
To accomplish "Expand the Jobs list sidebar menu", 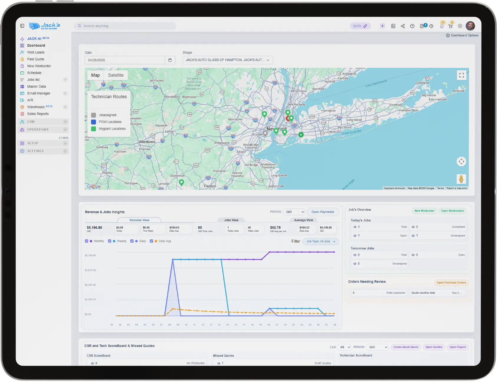I will click(x=65, y=80).
